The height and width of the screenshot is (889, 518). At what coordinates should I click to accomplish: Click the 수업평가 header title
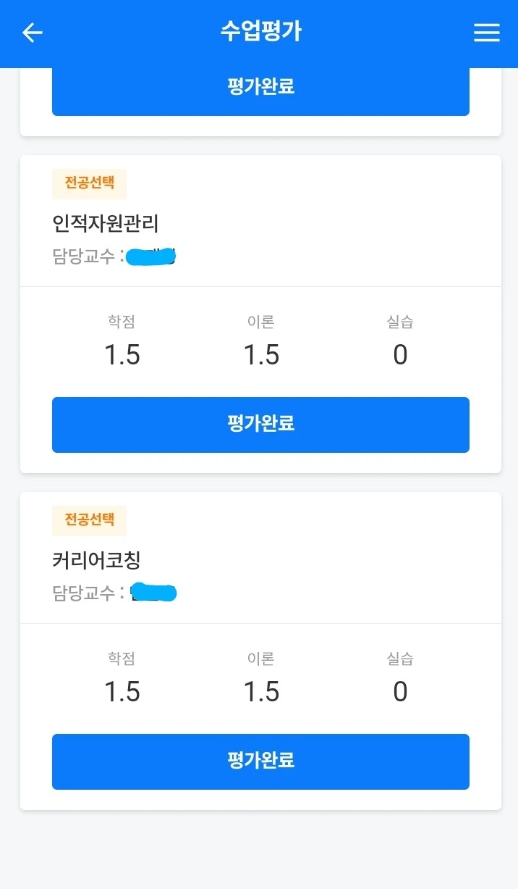[x=260, y=32]
